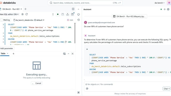Screen dimensions: 171x96
Task: Open the da_bench_databricks catalog selector
Action: (x=23, y=20)
